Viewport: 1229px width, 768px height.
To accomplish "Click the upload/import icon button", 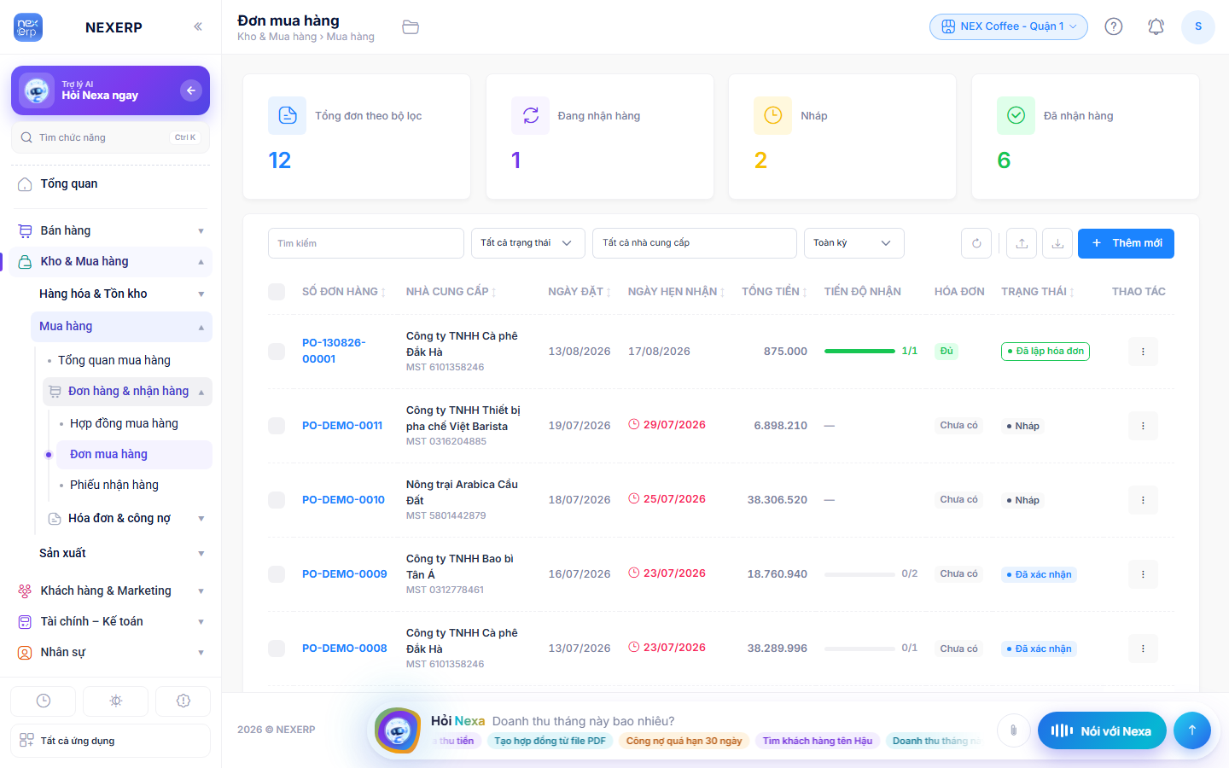I will [1022, 243].
